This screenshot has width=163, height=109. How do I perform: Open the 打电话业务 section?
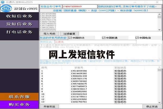[x=19, y=32]
